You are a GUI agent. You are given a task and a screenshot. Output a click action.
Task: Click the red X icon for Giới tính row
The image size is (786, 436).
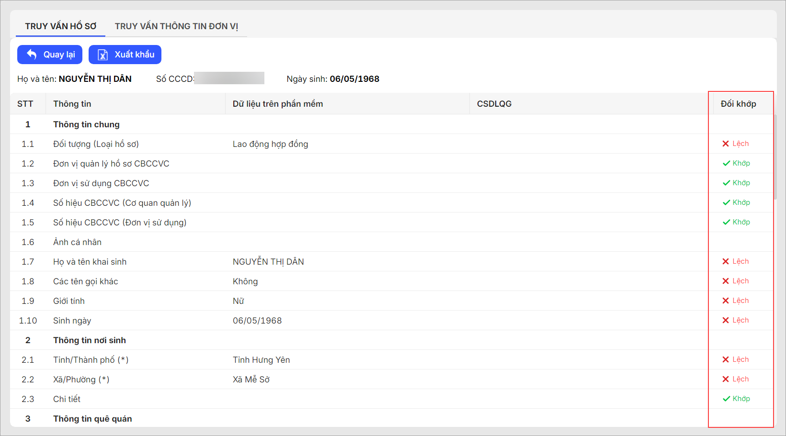pos(726,301)
